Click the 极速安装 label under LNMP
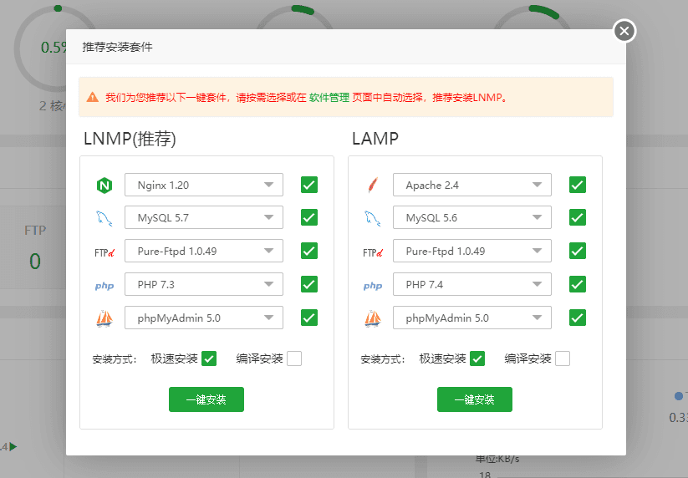 pyautogui.click(x=174, y=358)
